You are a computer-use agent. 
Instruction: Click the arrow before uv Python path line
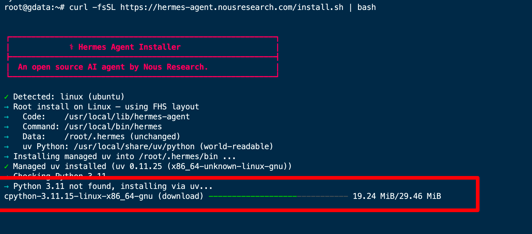tap(6, 146)
